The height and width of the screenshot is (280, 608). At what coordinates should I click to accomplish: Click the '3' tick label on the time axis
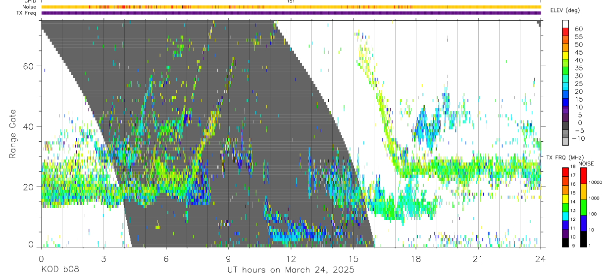pos(103,259)
